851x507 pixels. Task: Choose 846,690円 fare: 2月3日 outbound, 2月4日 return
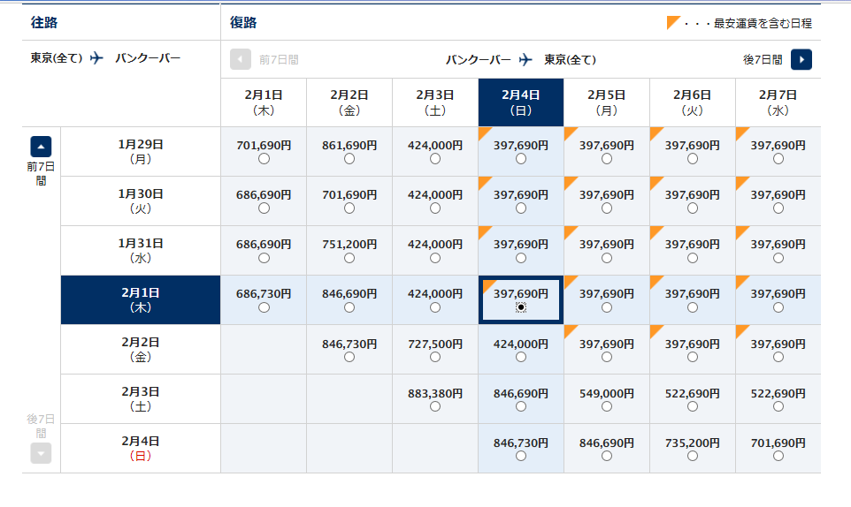click(x=521, y=407)
